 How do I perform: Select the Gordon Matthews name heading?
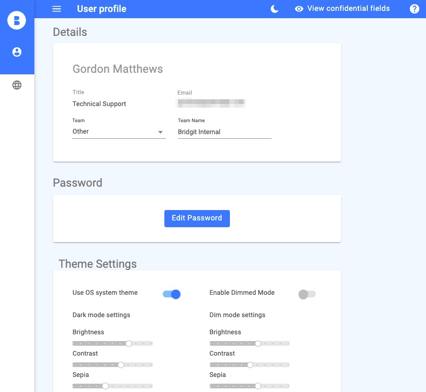pyautogui.click(x=118, y=69)
